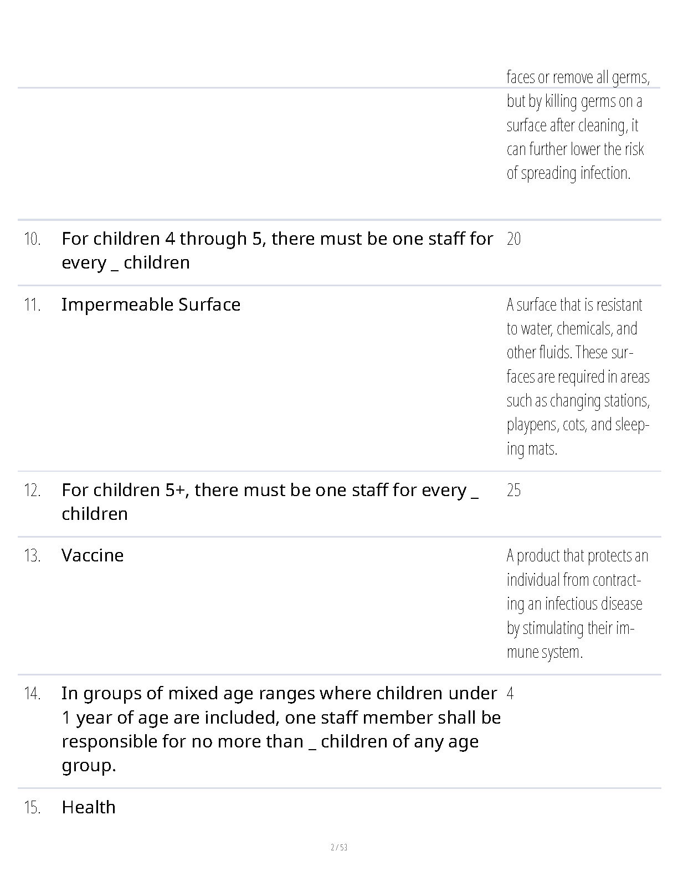Screen dimensions: 678x877
Task: Click the question about children 5+ staffing
Action: pyautogui.click(x=270, y=502)
